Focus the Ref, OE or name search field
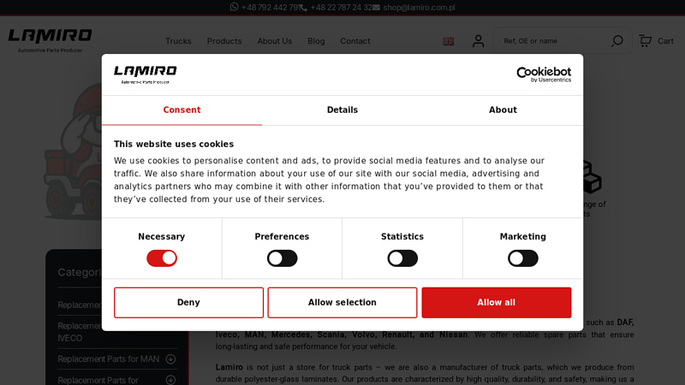 click(x=552, y=41)
